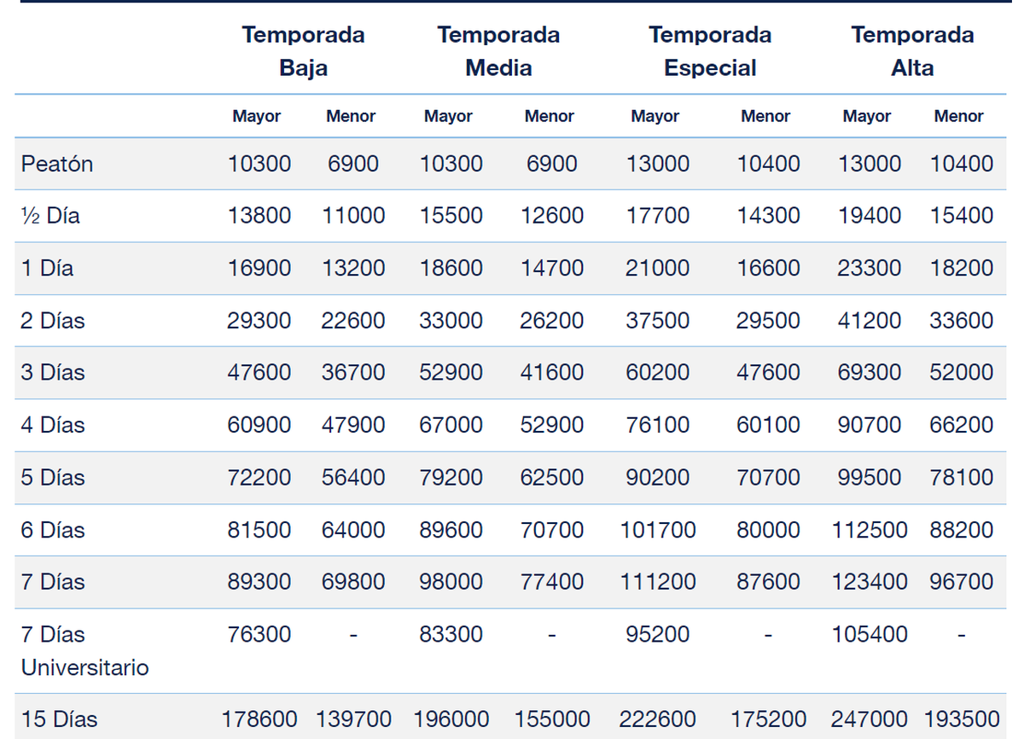Select the 101700 price in 6 Días row
This screenshot has height=739, width=1024.
click(x=657, y=530)
